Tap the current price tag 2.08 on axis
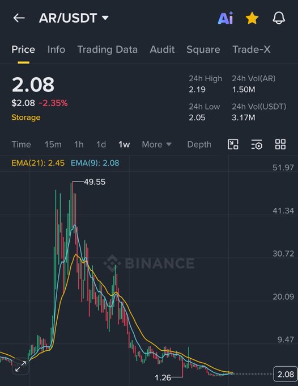The width and height of the screenshot is (298, 386). pos(286,374)
